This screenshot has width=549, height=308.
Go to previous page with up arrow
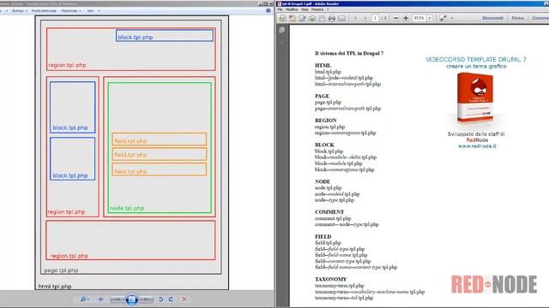[355, 18]
